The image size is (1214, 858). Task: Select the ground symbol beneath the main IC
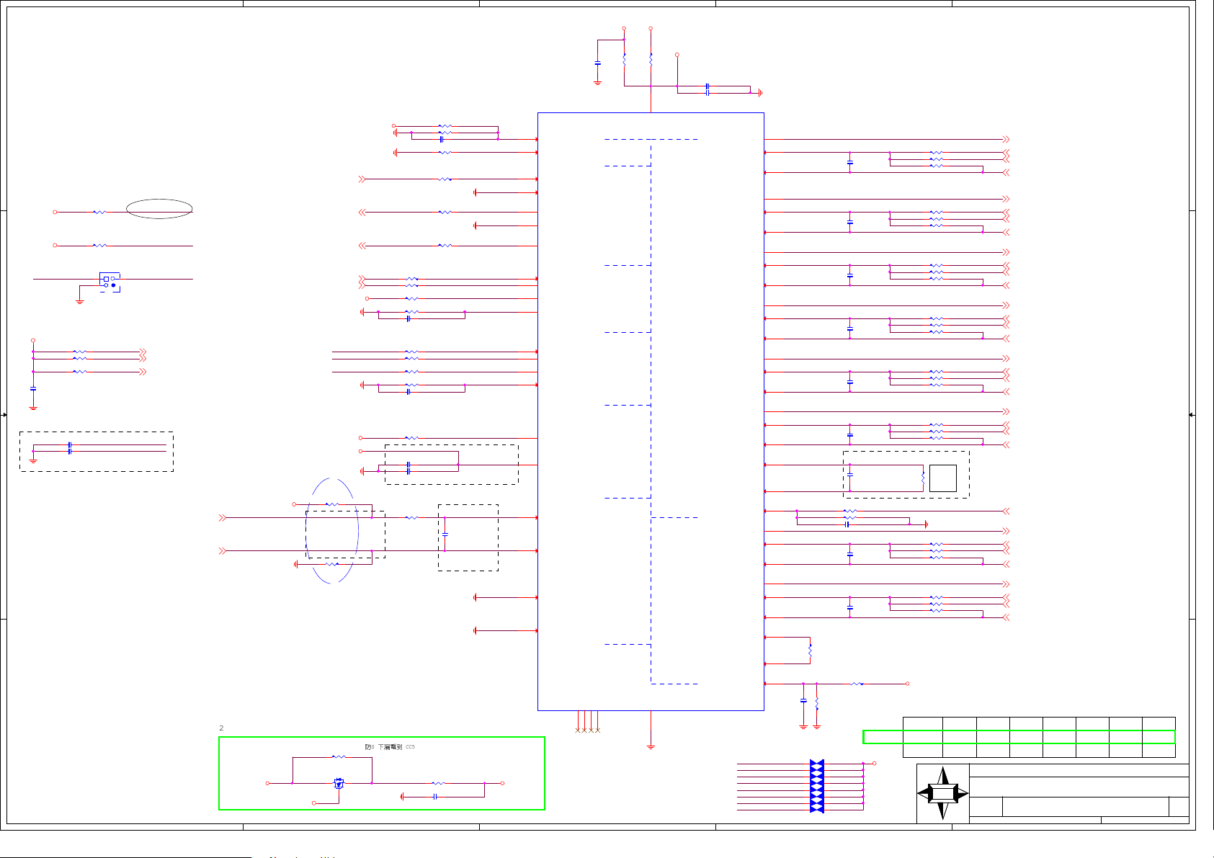click(651, 746)
